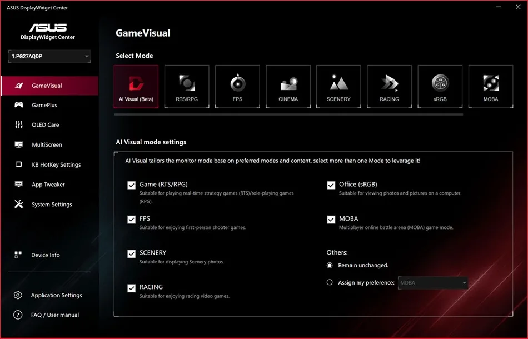
Task: Click the Select Mode heading
Action: point(135,56)
